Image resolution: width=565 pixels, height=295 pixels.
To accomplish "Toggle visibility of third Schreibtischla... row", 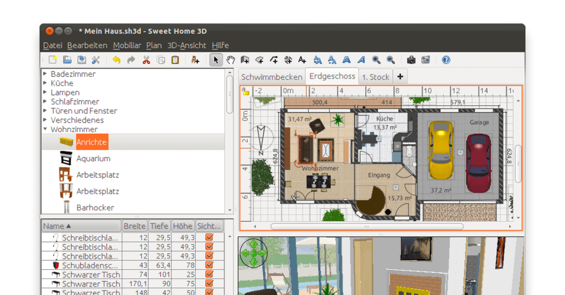I will click(209, 256).
